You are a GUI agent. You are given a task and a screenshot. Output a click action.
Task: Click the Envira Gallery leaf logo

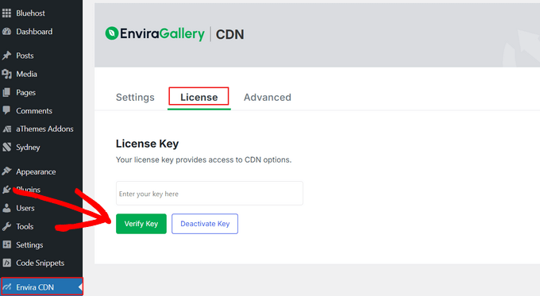tap(112, 33)
